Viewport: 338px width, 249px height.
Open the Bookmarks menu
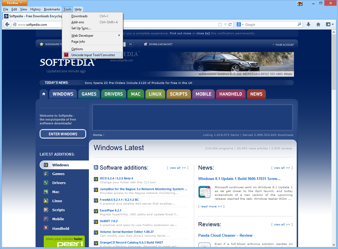coord(52,9)
